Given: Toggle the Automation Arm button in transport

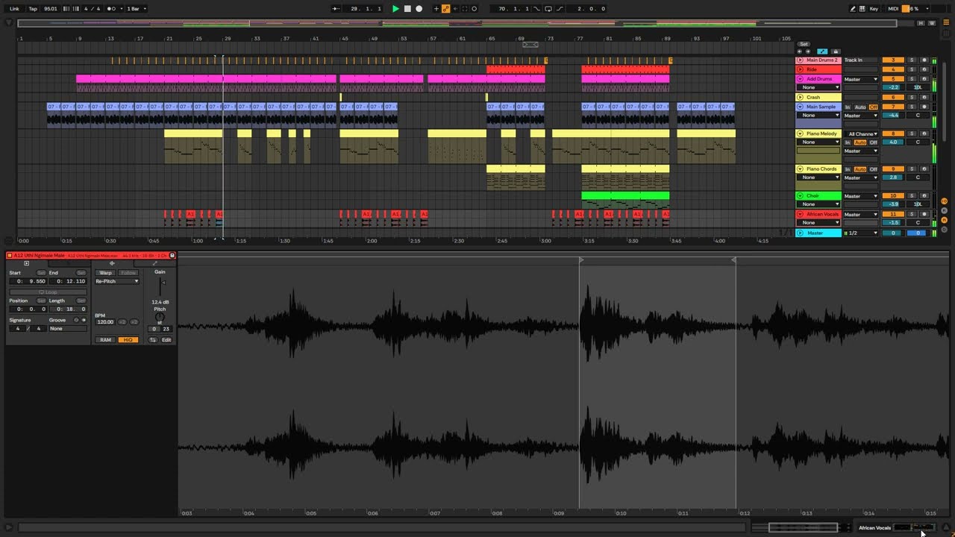Looking at the screenshot, I should (x=445, y=9).
